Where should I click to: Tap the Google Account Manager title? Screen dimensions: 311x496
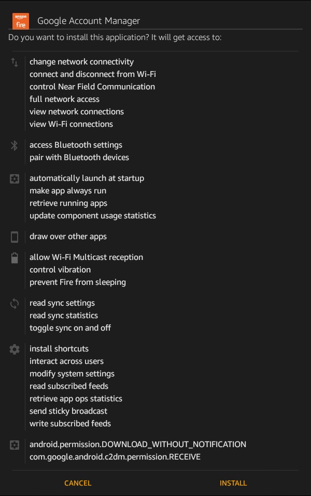[x=89, y=21]
